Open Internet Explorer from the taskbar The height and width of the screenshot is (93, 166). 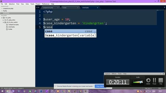pyautogui.click(x=36, y=91)
